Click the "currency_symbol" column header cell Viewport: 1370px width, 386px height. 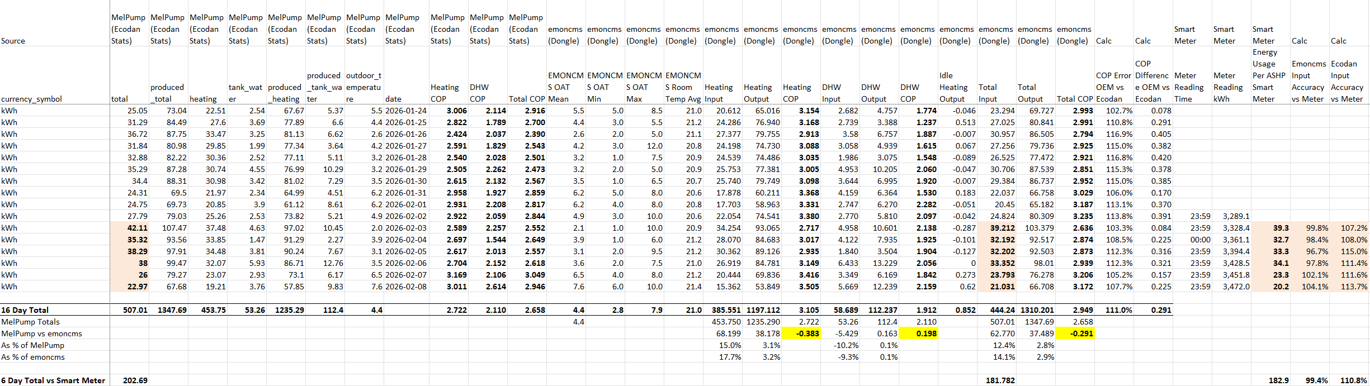tap(32, 99)
